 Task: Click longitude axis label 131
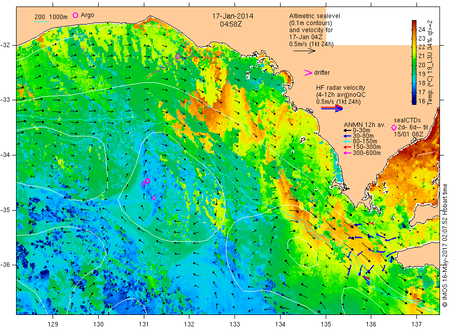coord(144,324)
